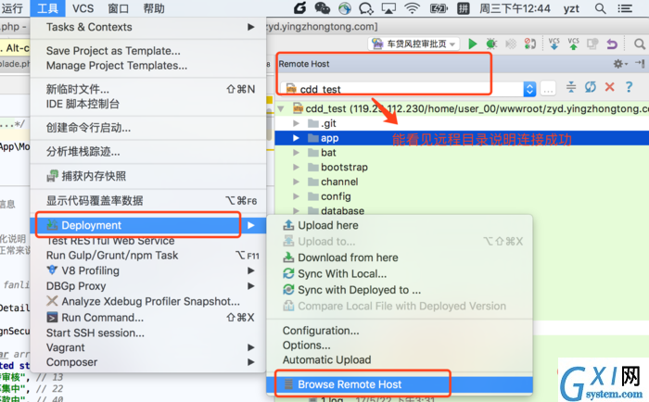
Task: Choose Run Command...
Action: (x=148, y=317)
